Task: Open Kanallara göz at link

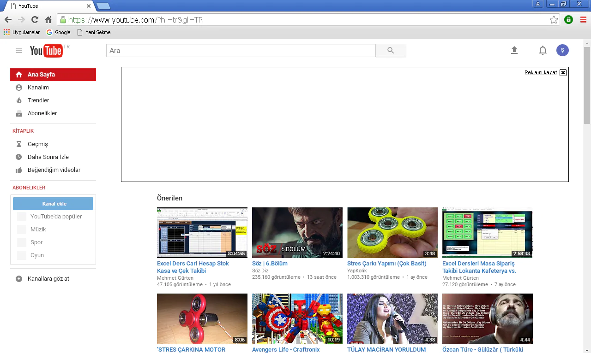Action: click(48, 279)
